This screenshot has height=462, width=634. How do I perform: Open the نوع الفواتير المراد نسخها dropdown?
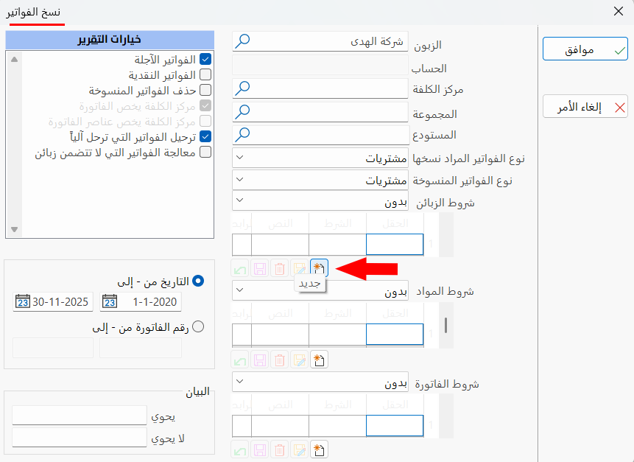coord(239,158)
